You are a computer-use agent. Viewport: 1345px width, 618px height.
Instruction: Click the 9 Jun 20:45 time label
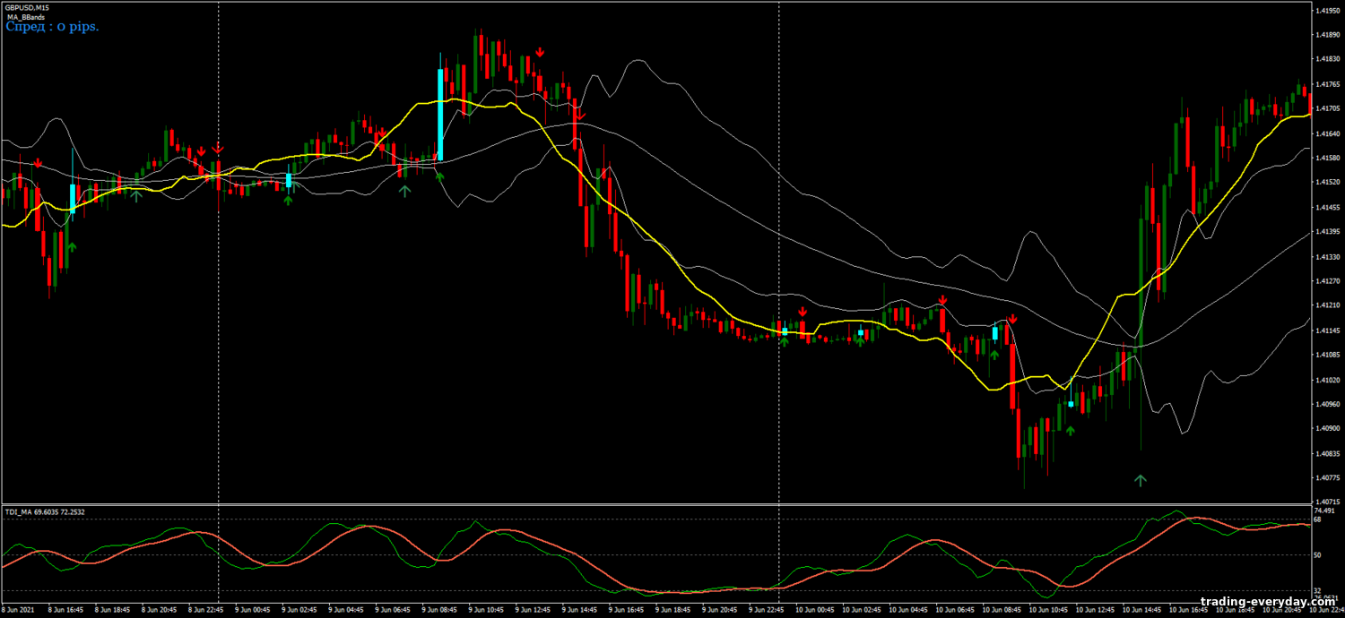[718, 611]
